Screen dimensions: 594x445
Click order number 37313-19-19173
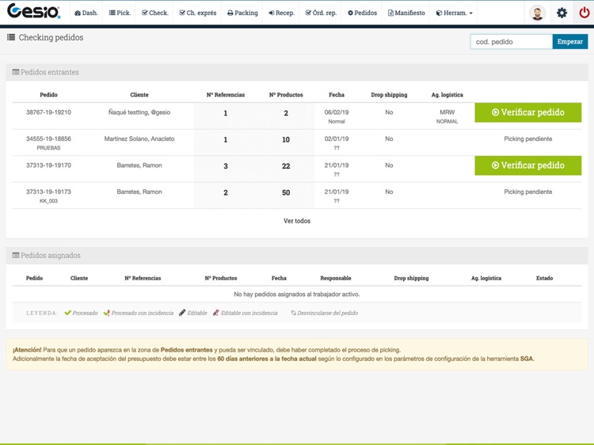click(x=48, y=192)
